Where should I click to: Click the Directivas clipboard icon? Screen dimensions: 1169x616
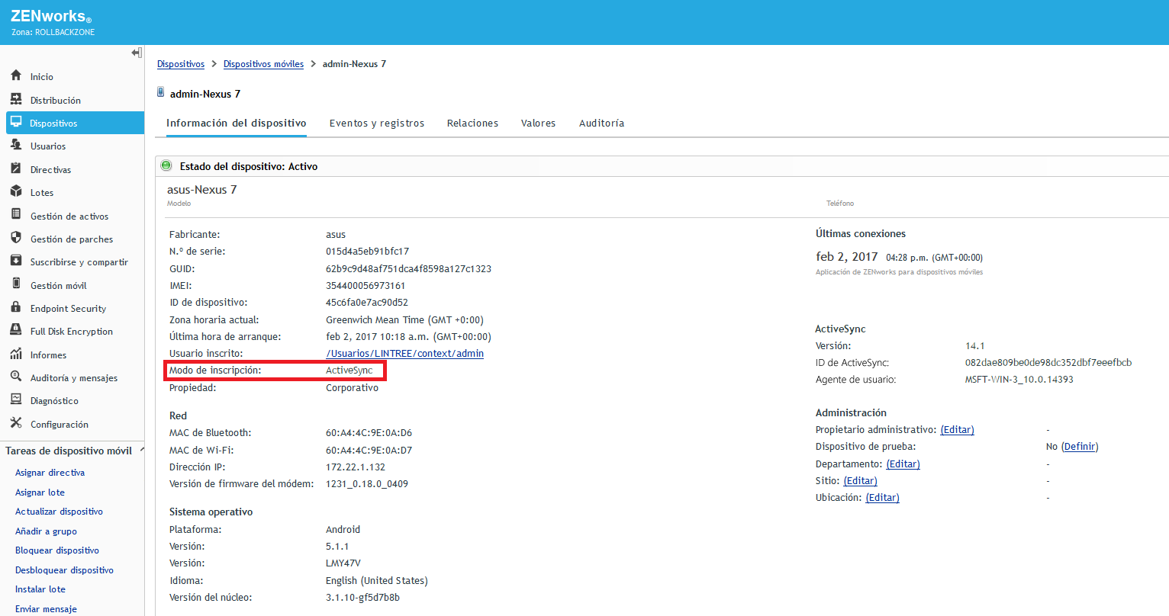coord(16,169)
